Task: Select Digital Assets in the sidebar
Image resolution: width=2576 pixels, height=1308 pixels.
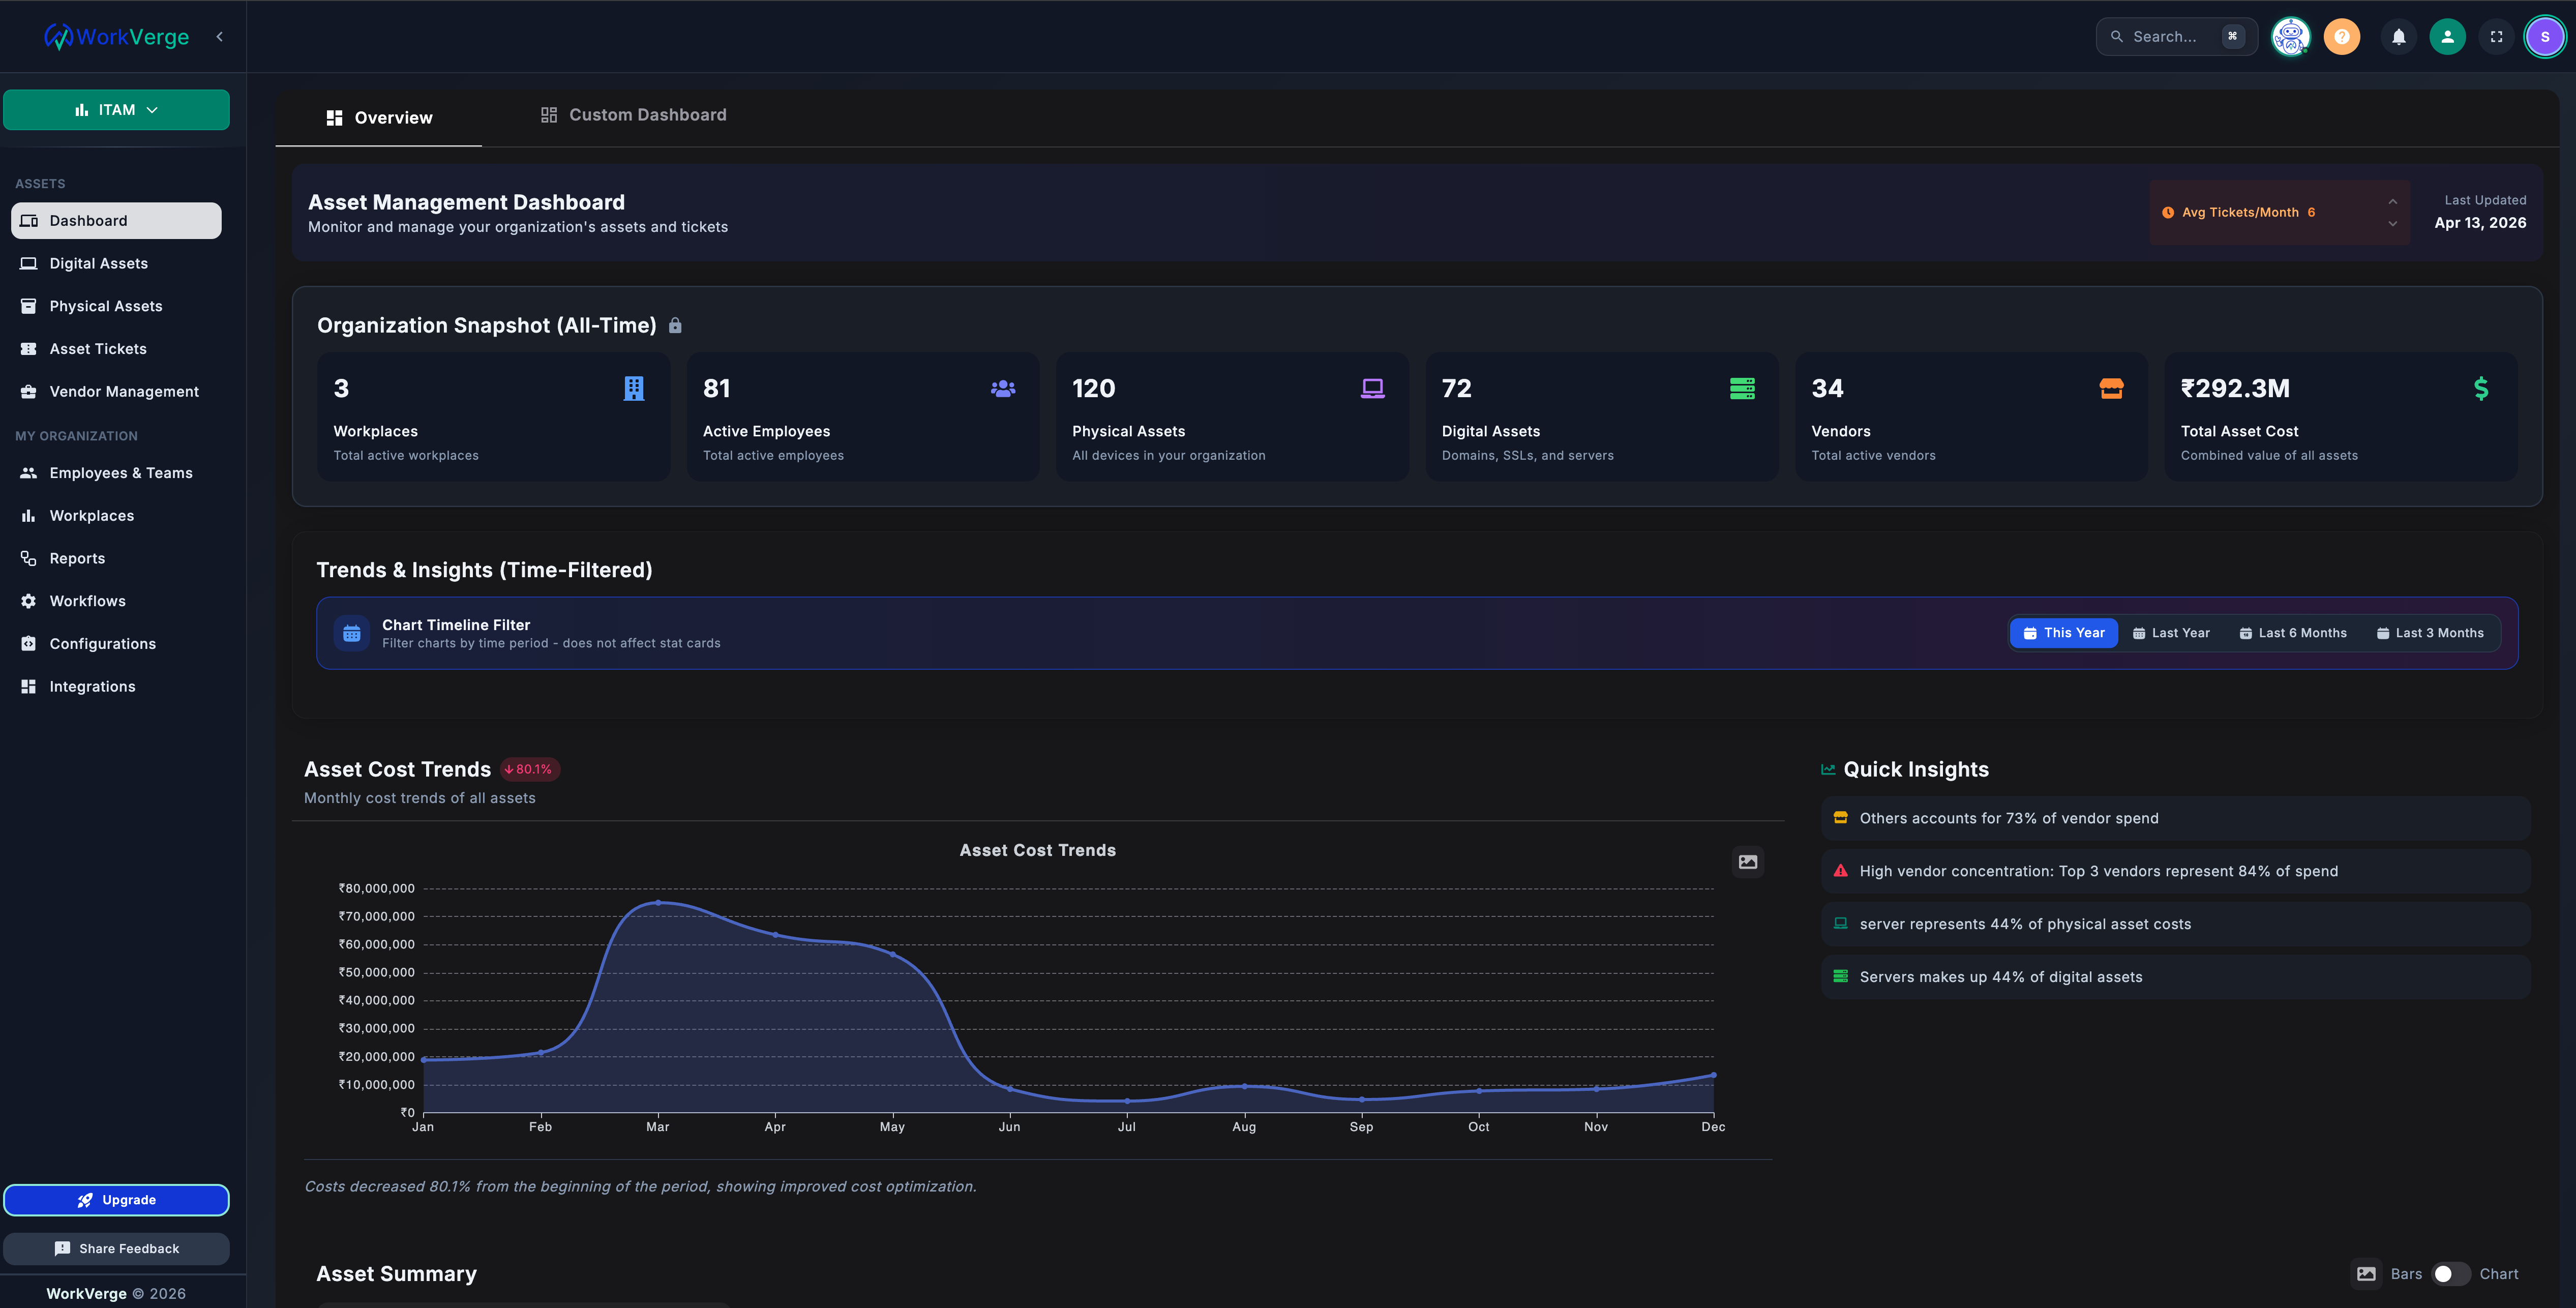Action: tap(98, 263)
